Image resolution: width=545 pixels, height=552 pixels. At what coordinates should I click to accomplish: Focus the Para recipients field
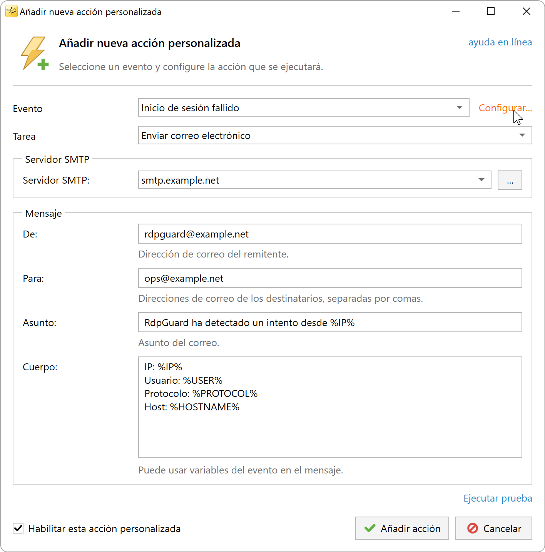[x=330, y=278]
